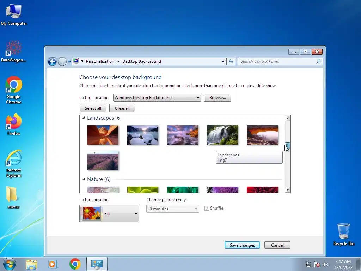This screenshot has width=361, height=271.
Task: Open Internet Explorer desktop shortcut
Action: click(14, 164)
